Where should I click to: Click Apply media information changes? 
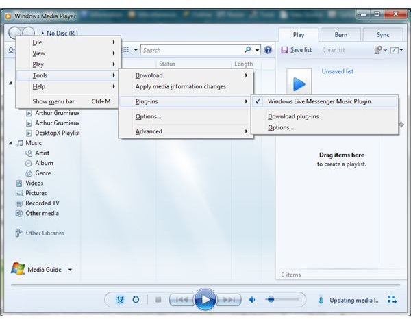coord(186,86)
